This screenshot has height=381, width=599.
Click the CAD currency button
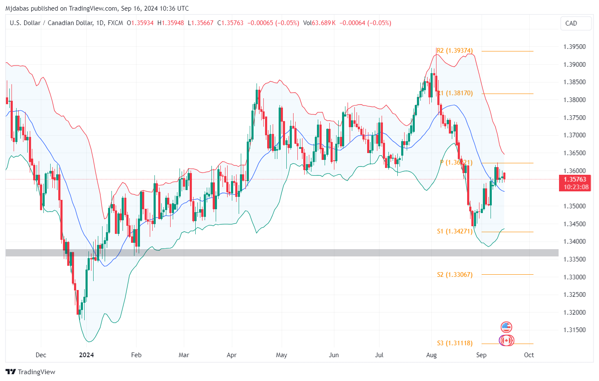coord(576,23)
